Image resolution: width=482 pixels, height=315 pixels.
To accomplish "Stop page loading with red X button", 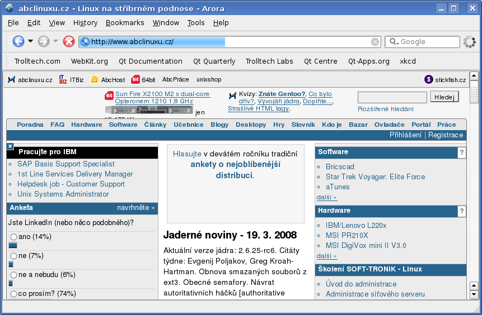I will point(69,41).
